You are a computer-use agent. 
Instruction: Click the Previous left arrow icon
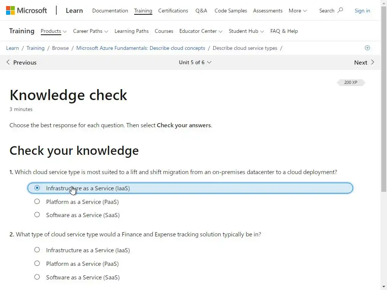(8, 62)
